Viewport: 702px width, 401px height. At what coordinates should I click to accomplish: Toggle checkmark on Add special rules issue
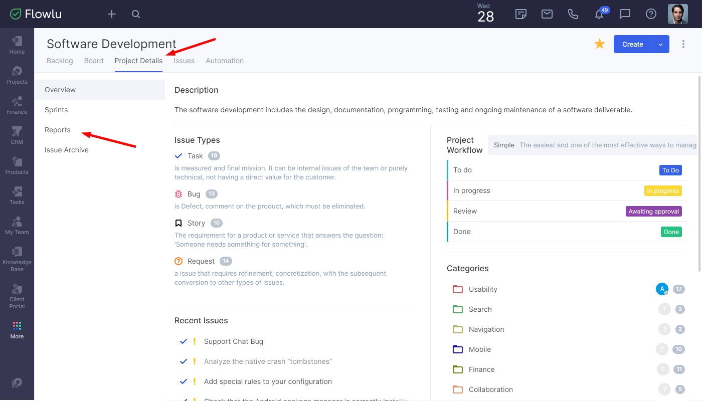tap(184, 381)
